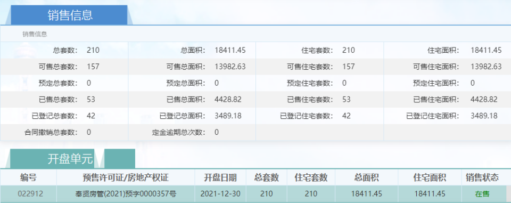
Task: Select the 3489.18 value for 已登记总面积
Action: pos(228,116)
